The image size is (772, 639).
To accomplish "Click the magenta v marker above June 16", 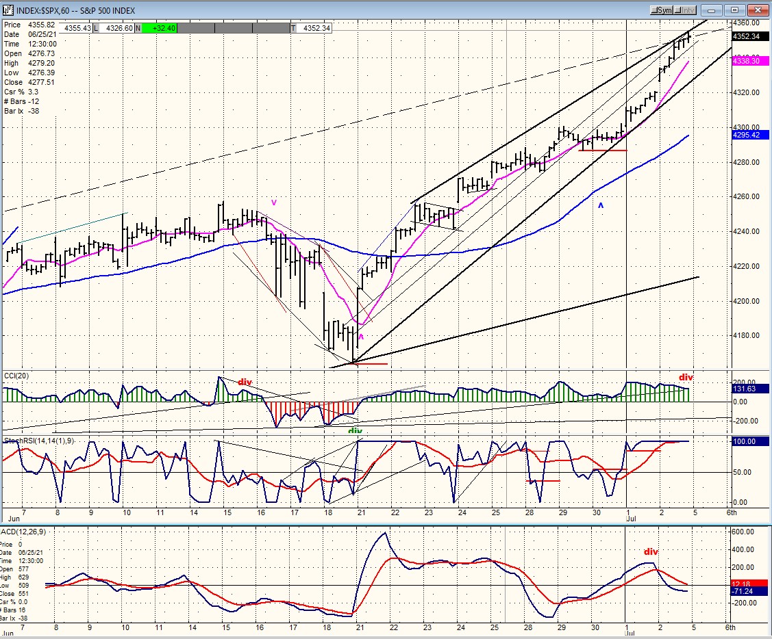I will click(x=274, y=203).
